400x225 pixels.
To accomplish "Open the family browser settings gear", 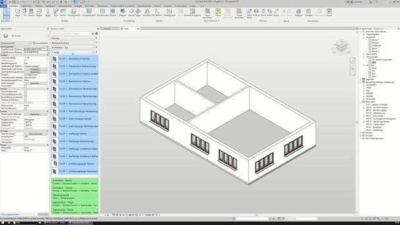I will pyautogui.click(x=96, y=33).
